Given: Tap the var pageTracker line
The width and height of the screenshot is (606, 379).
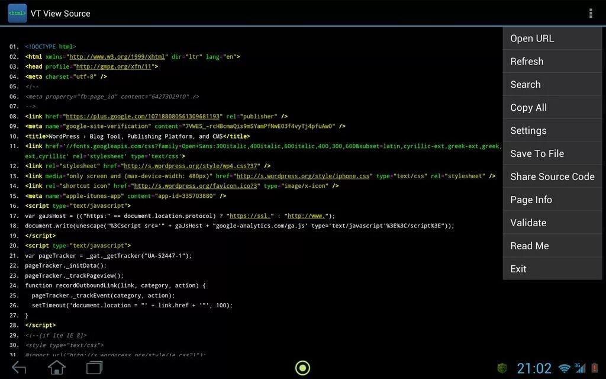Looking at the screenshot, I should 108,256.
